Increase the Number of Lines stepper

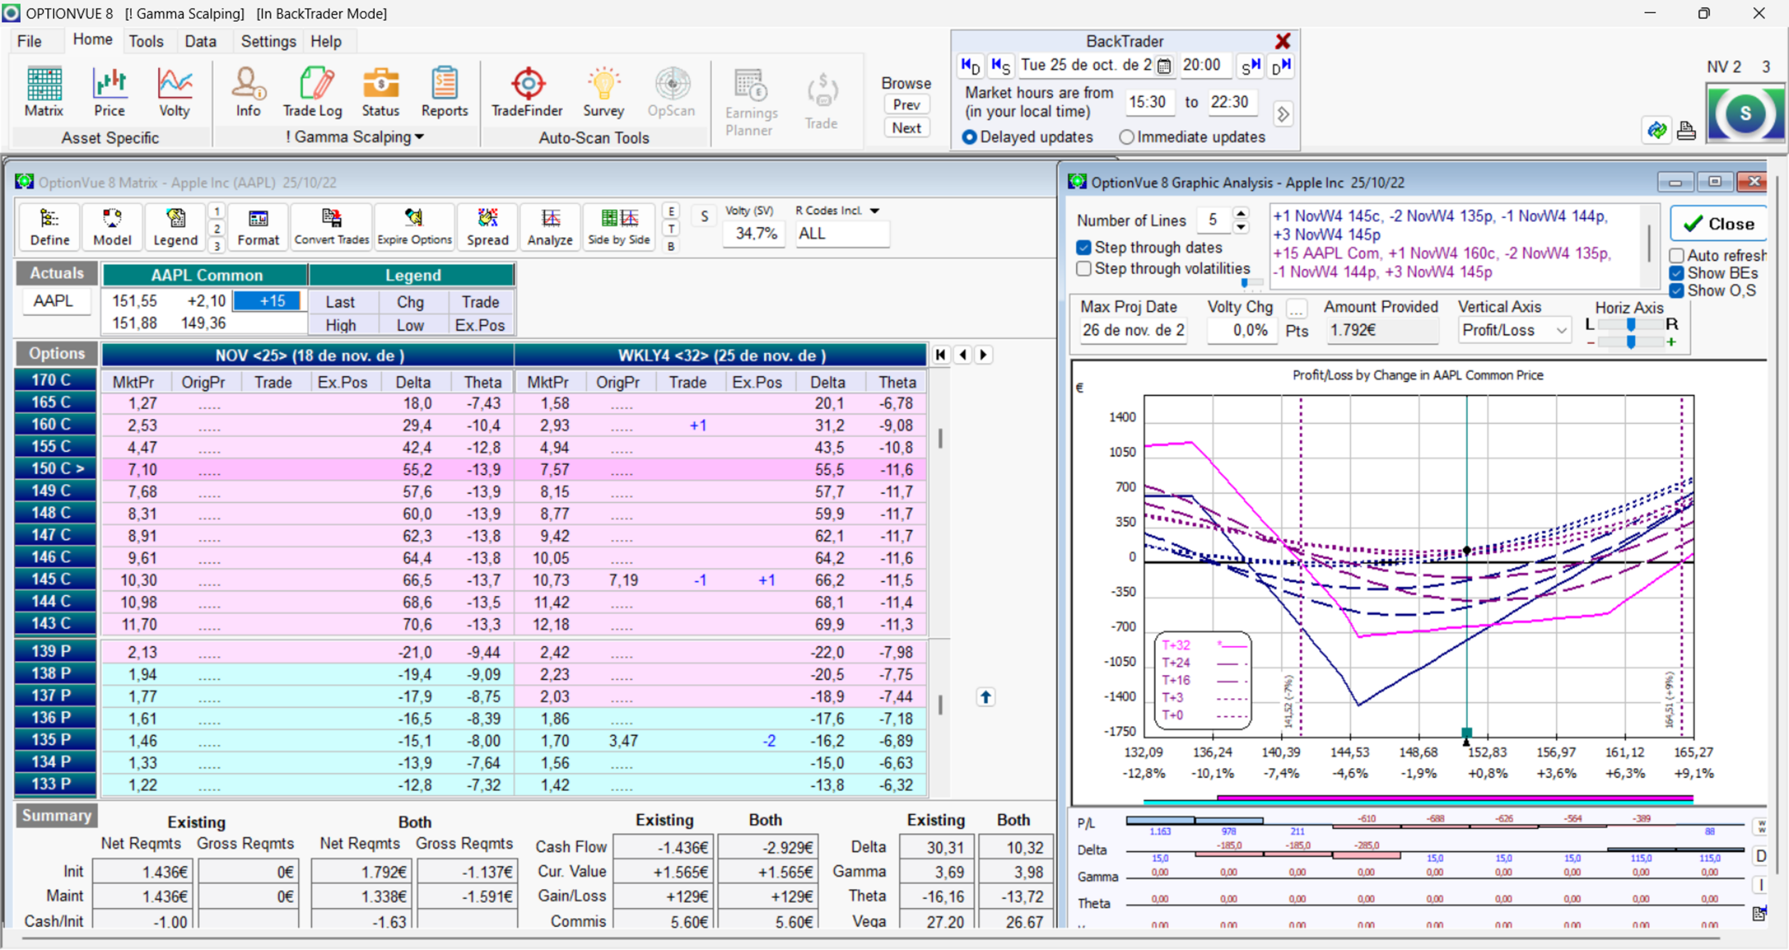[x=1240, y=213]
